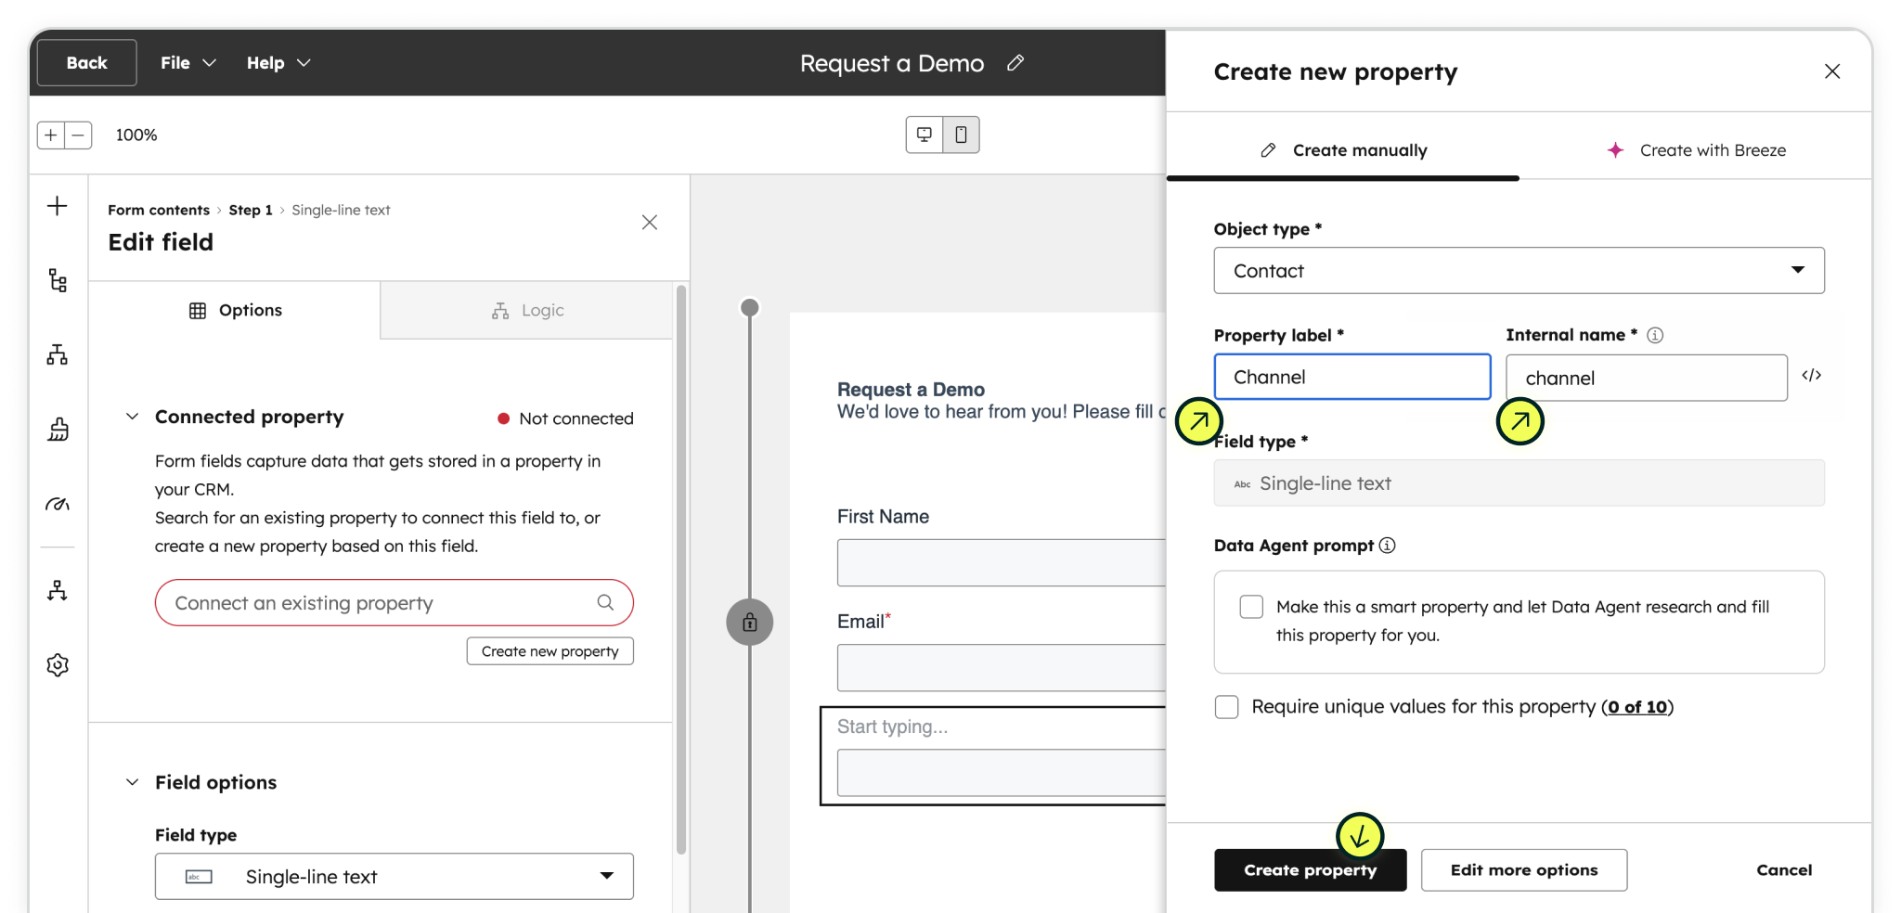Screen dimensions: 1901x913
Task: Open the settings gear sidebar icon
Action: coord(58,665)
